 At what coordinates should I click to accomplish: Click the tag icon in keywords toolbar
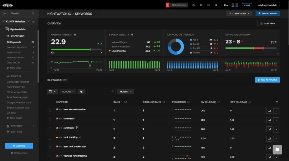pos(81,91)
